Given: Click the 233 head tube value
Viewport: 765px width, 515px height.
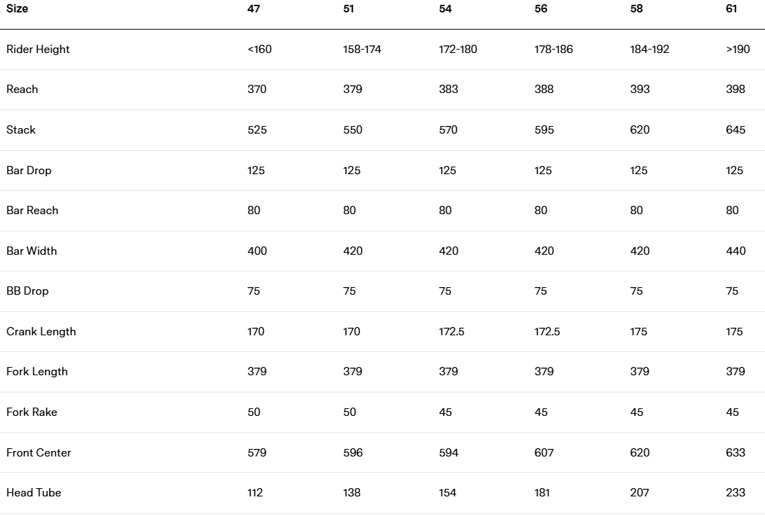Looking at the screenshot, I should tap(735, 493).
